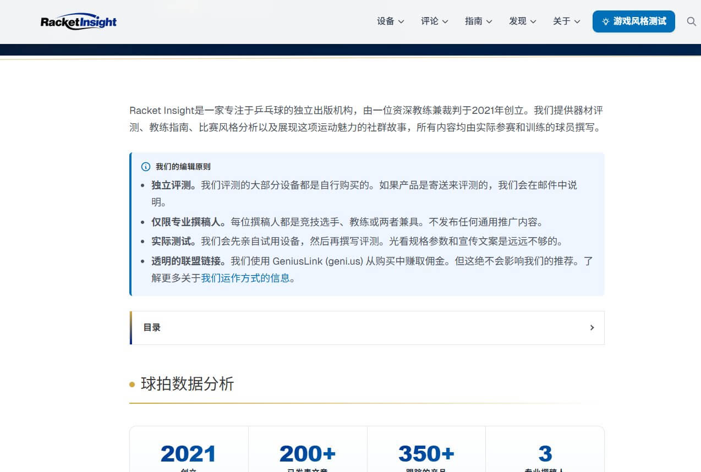
Task: Click the 2021 statistic number
Action: [188, 454]
